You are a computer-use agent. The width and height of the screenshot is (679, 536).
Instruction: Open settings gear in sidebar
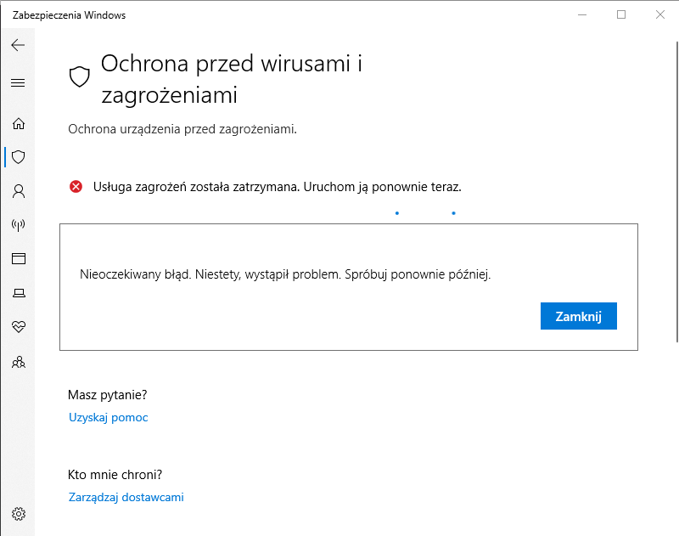coord(18,514)
